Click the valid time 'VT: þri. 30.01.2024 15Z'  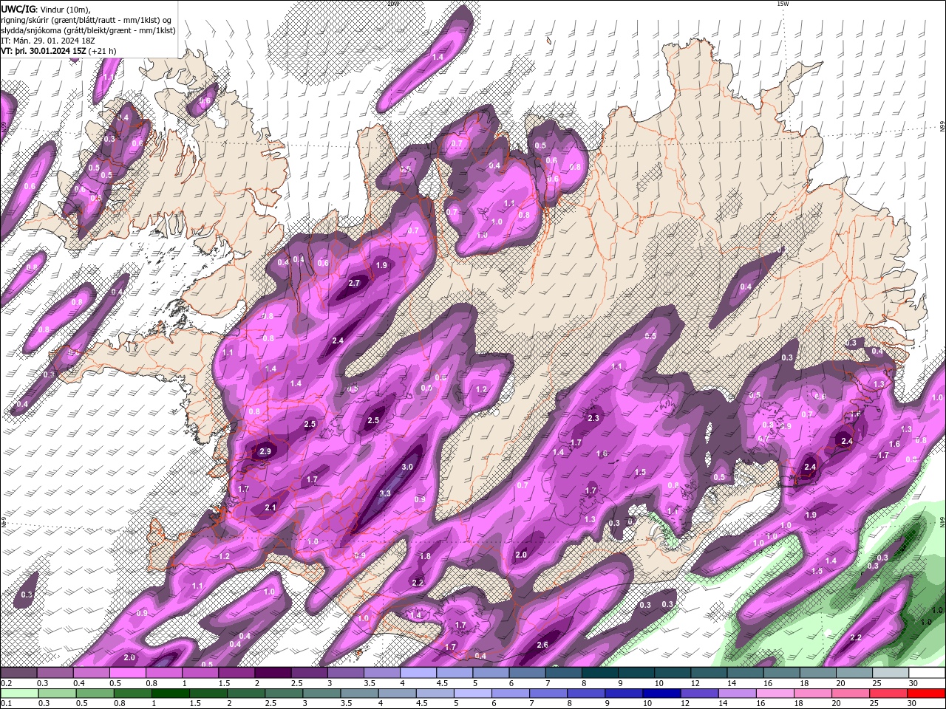tap(44, 51)
